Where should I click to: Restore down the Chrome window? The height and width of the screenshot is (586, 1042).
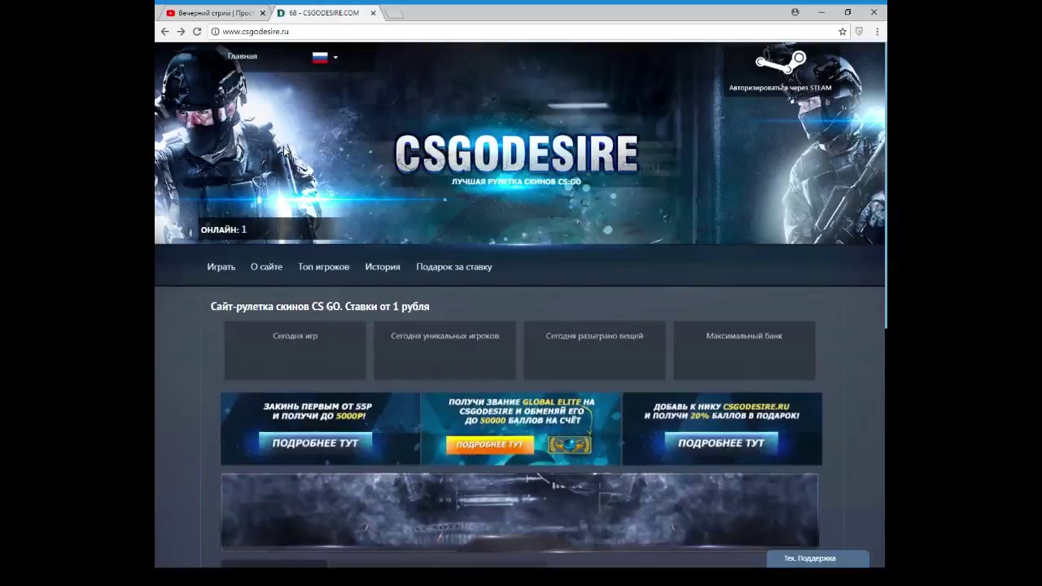[x=847, y=12]
